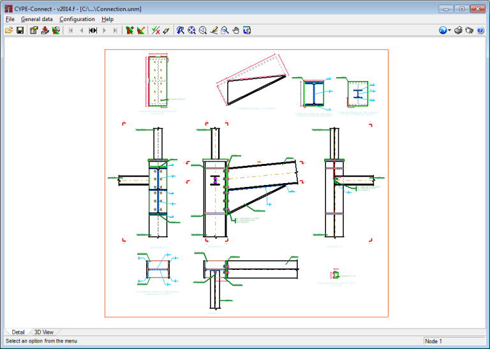Click the red download-arrow import icon
Viewport: 490px width, 349px height.
(45, 31)
